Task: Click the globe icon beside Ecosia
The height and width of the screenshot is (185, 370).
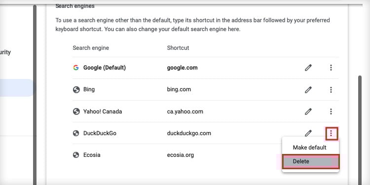Action: click(x=76, y=155)
